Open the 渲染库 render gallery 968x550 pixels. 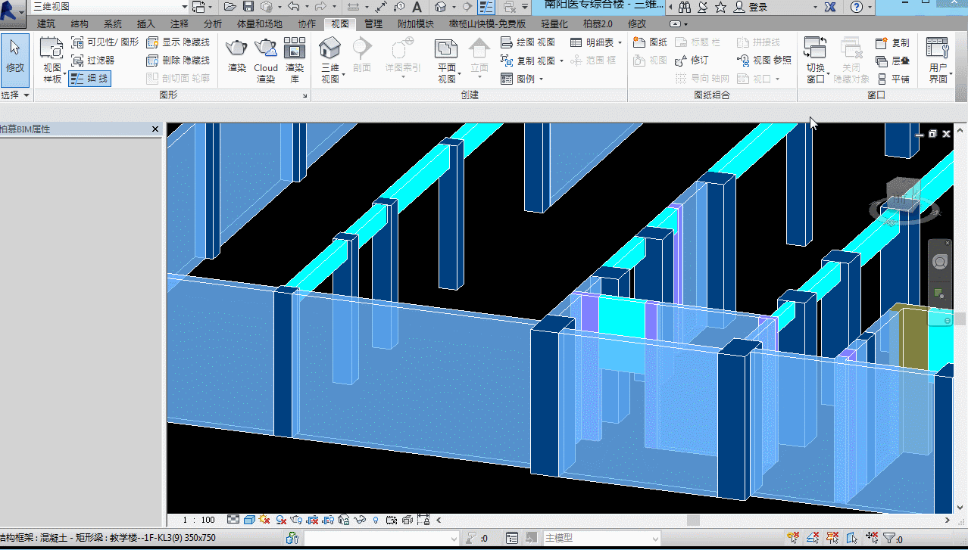(294, 60)
